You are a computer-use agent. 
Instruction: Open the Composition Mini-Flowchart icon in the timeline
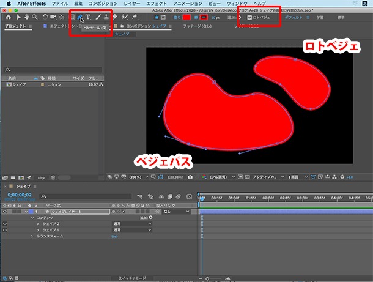tap(139, 196)
